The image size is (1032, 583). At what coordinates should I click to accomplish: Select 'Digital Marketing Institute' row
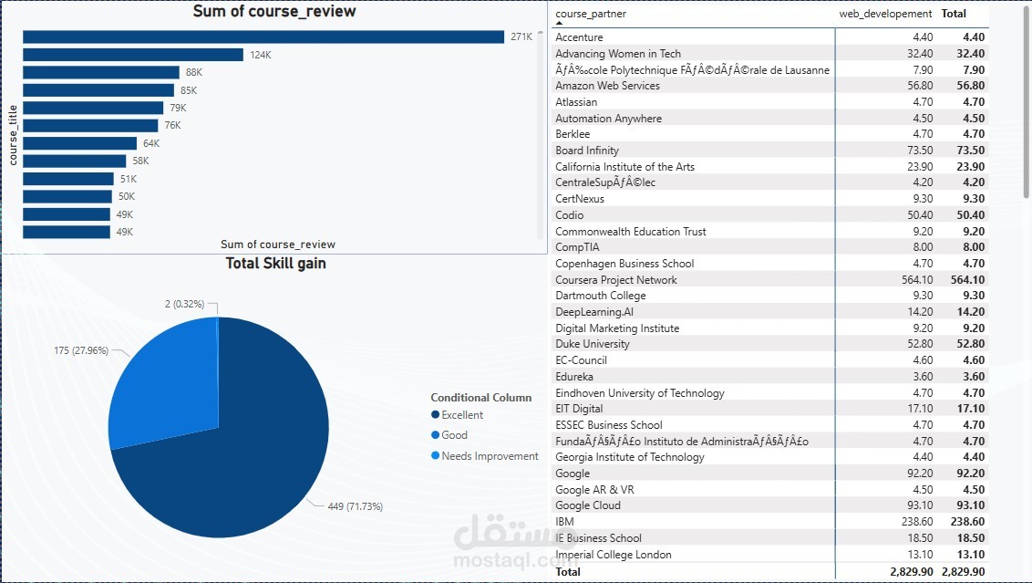click(769, 328)
